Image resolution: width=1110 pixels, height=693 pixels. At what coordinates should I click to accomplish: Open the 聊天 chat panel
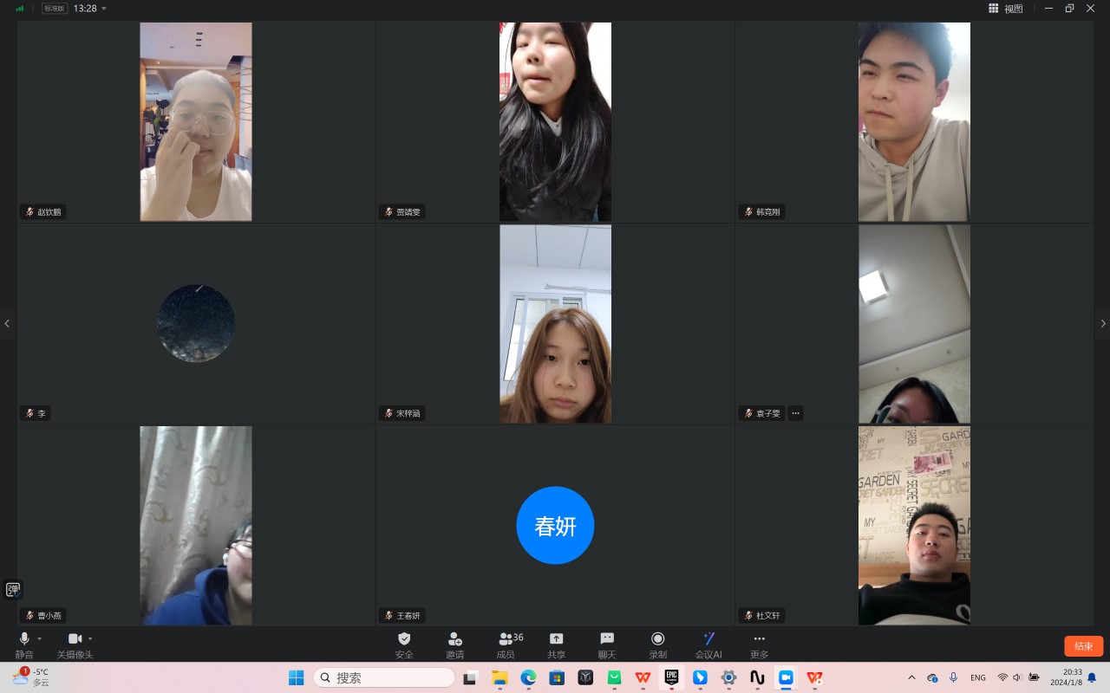[x=607, y=644]
